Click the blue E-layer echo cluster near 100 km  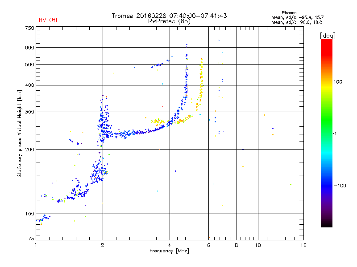click(x=44, y=218)
